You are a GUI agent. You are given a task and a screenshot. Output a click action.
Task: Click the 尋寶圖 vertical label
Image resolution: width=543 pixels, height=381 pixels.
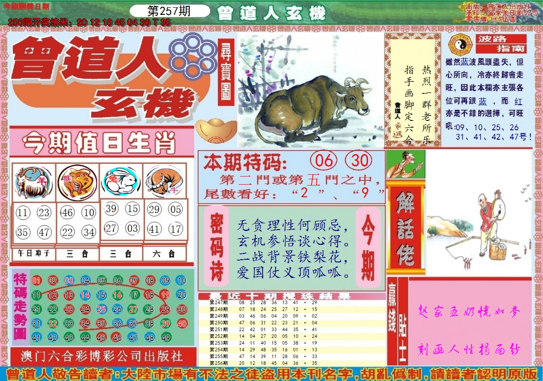tap(227, 73)
